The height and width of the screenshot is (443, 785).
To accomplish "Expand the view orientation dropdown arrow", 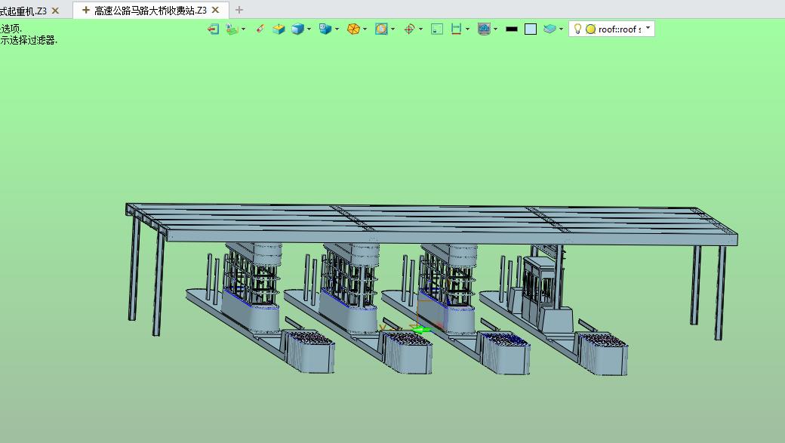I will [337, 29].
